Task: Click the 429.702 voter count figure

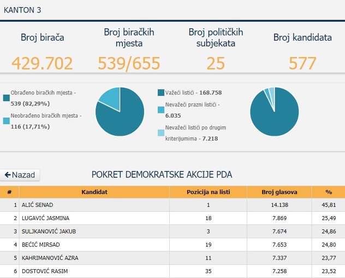Action: 42,63
